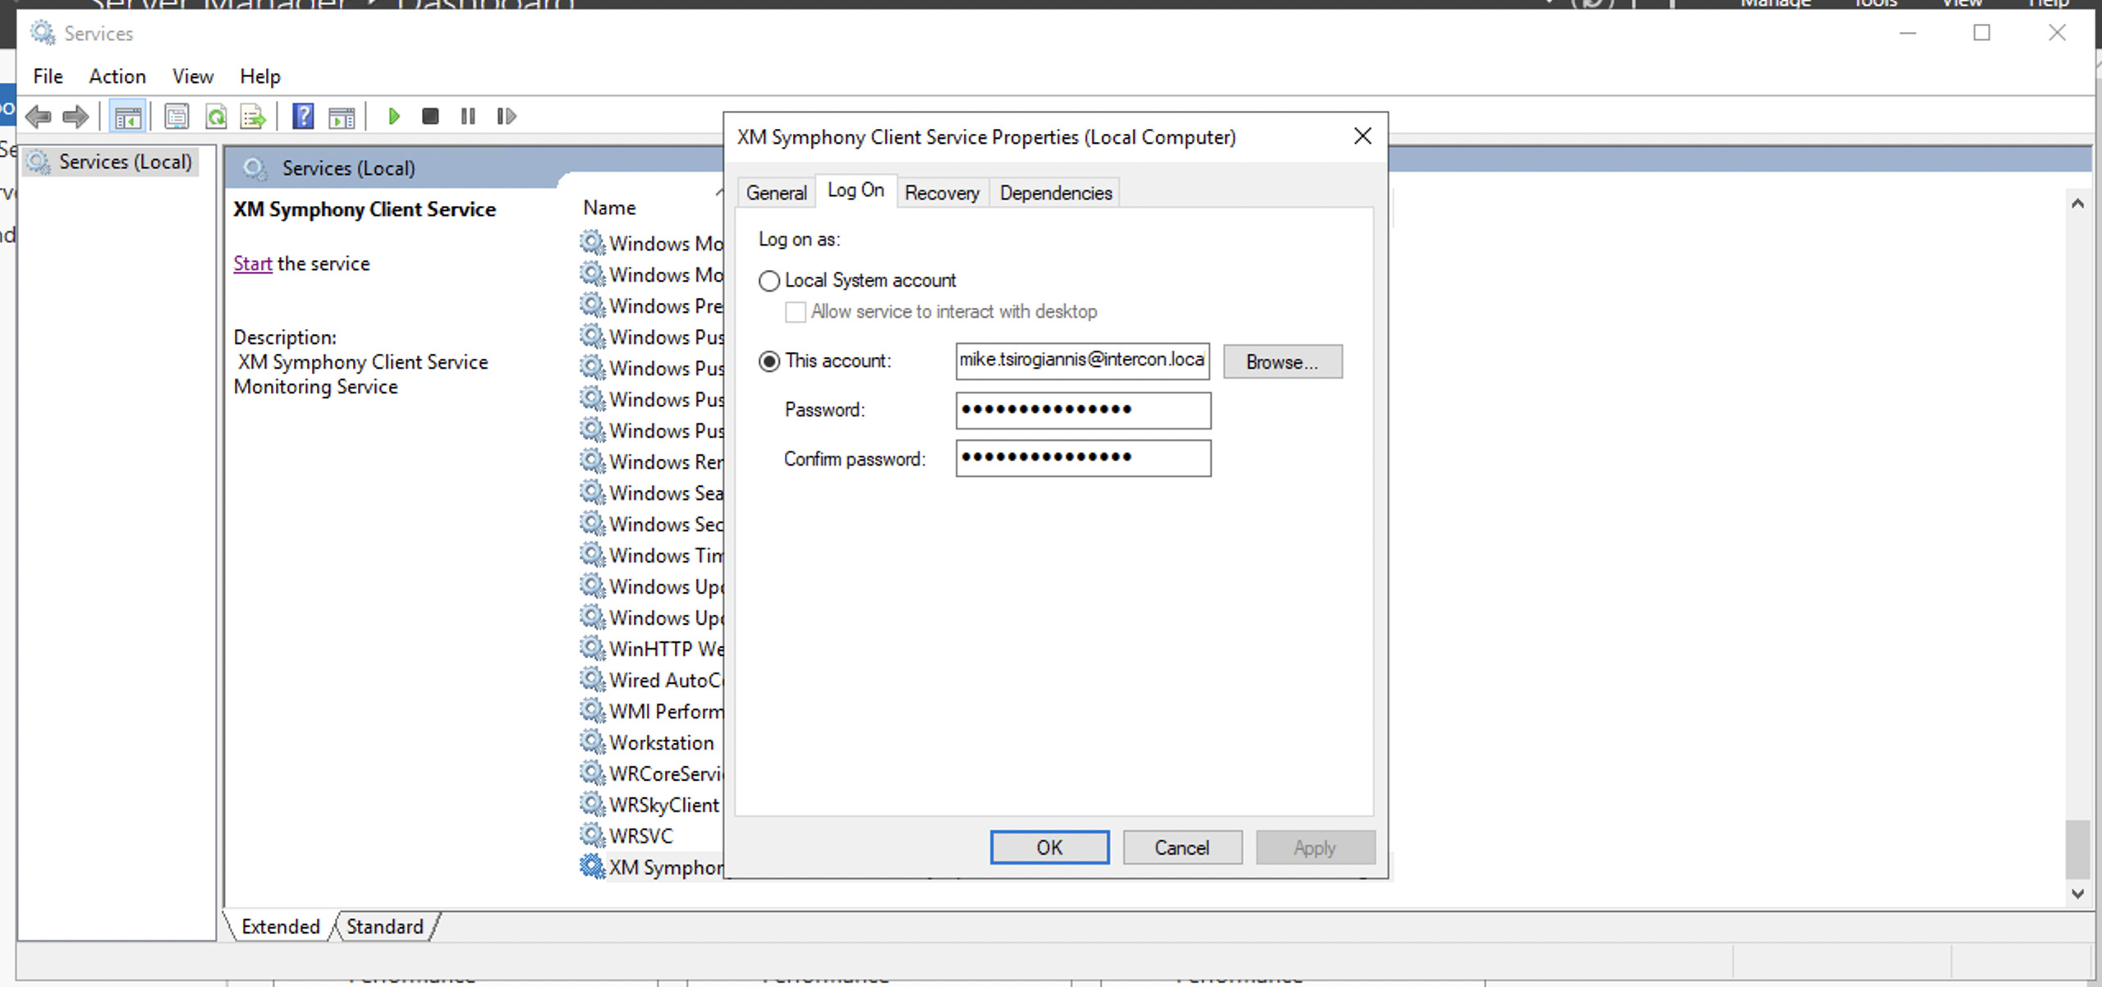The image size is (2102, 987).
Task: Click the Export List toolbar icon
Action: click(253, 117)
